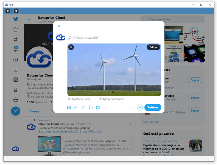Click the pinned tweet Dataprius avatar
Screen dimensions: 217x165
click(x=31, y=126)
